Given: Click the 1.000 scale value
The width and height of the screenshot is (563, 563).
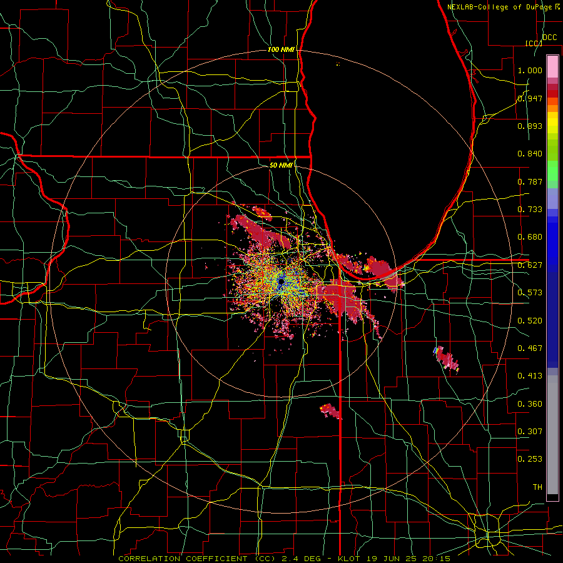Looking at the screenshot, I should click(x=530, y=70).
